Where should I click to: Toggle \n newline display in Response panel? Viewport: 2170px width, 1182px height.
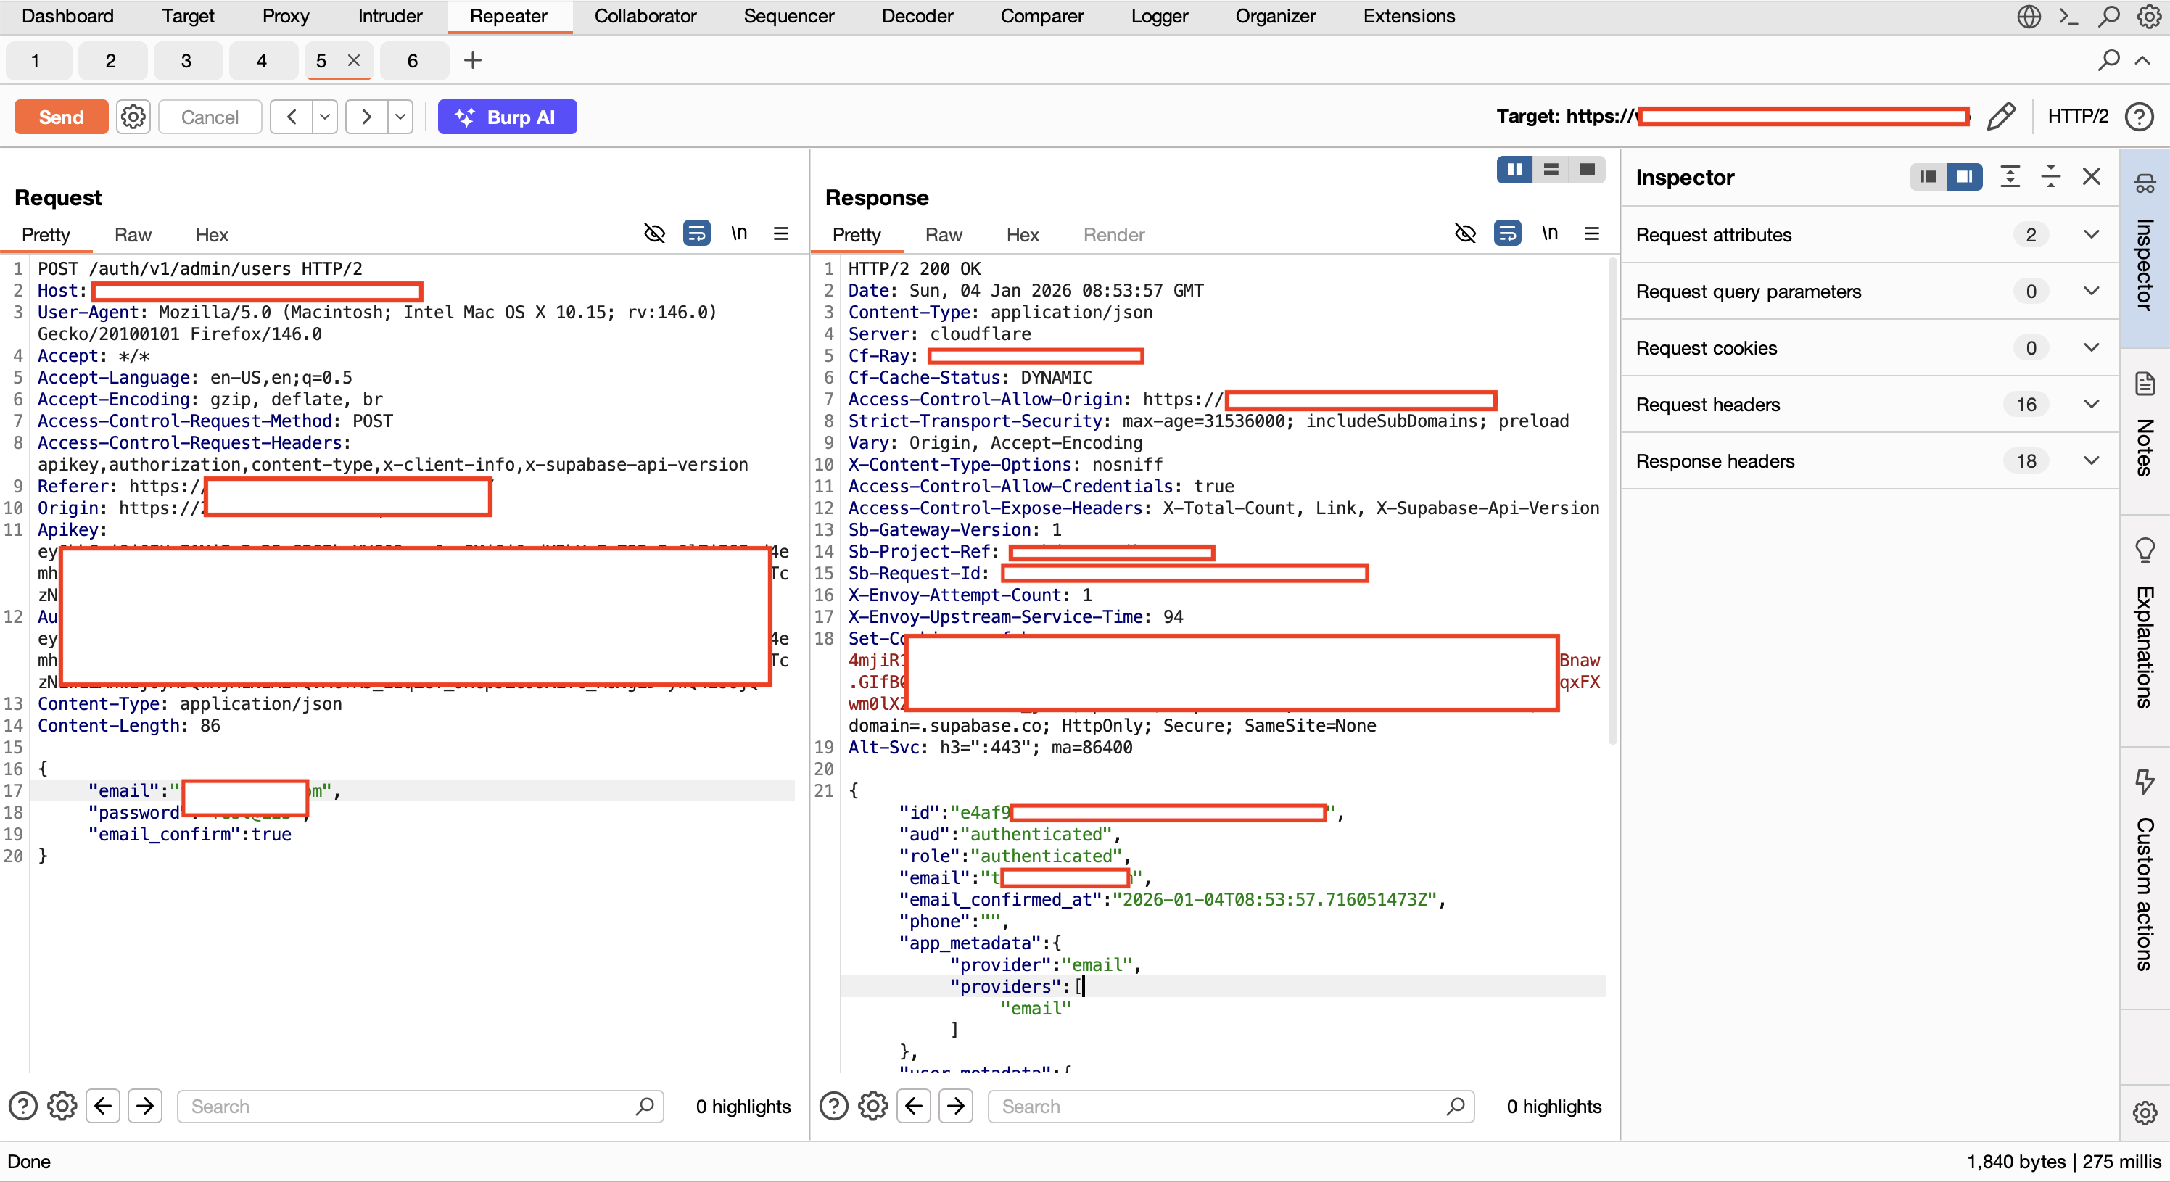(1550, 233)
